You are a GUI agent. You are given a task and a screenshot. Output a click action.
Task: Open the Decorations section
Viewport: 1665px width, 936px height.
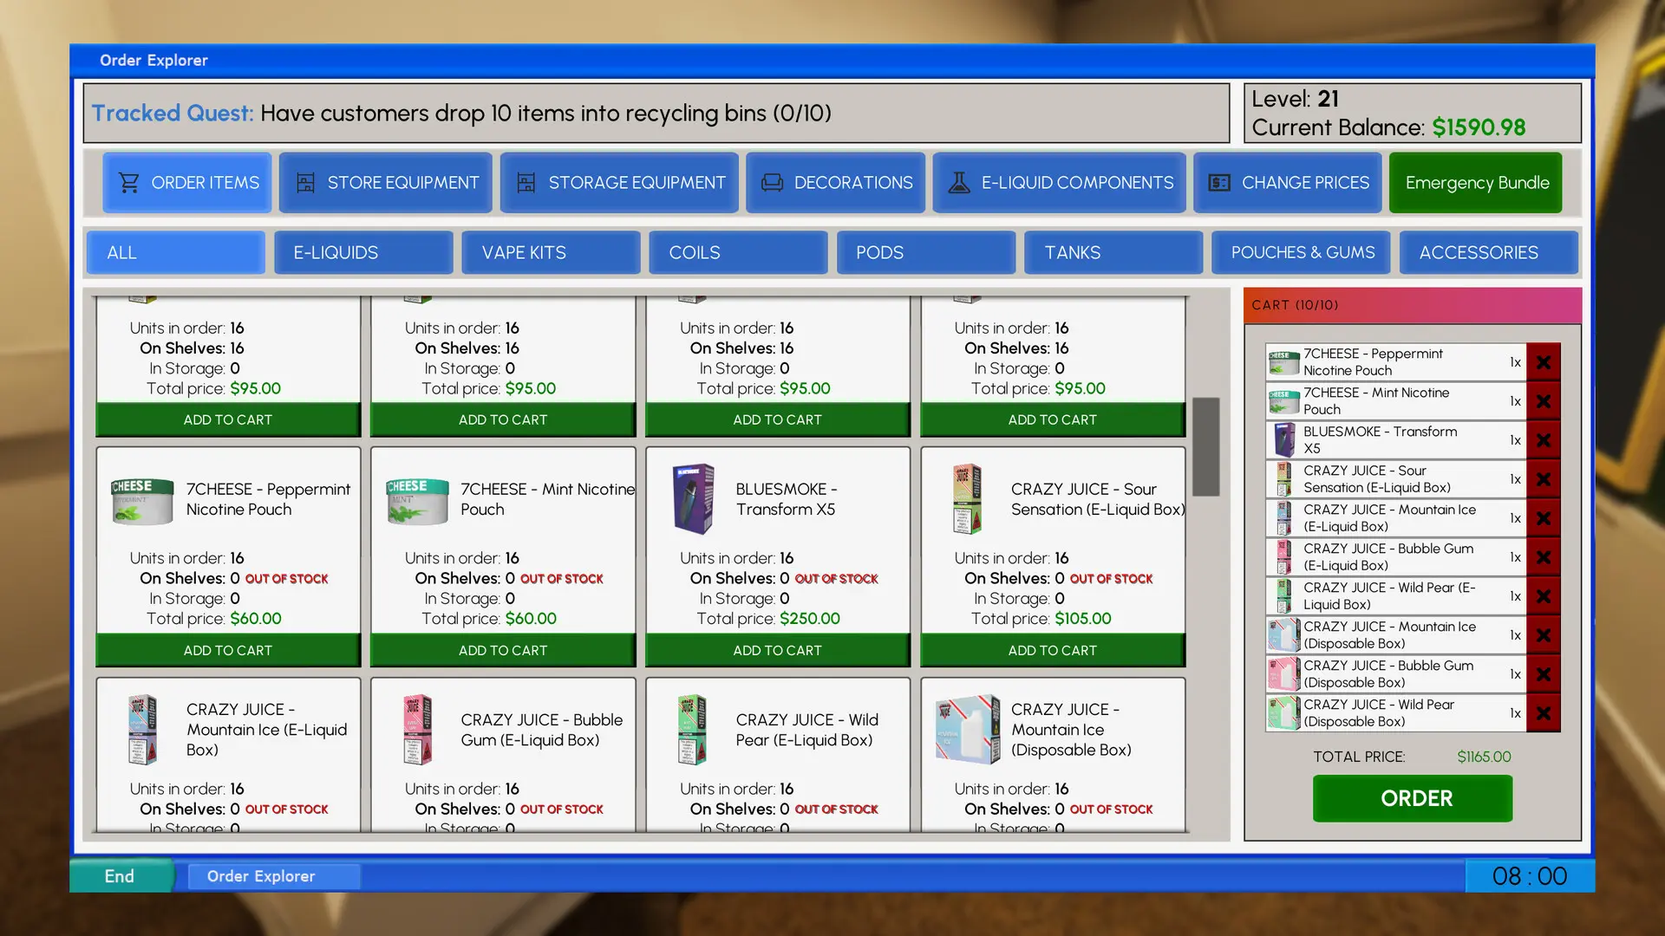click(x=836, y=183)
